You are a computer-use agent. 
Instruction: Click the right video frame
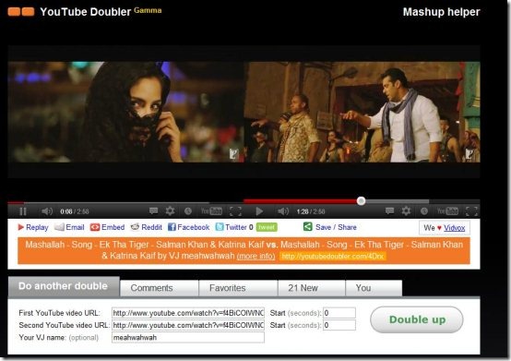point(362,112)
